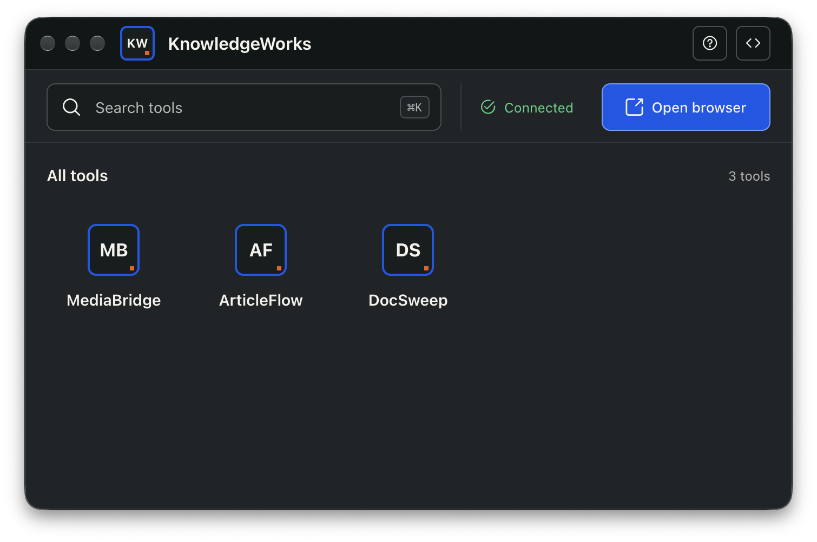Click the Open browser button

click(x=686, y=107)
